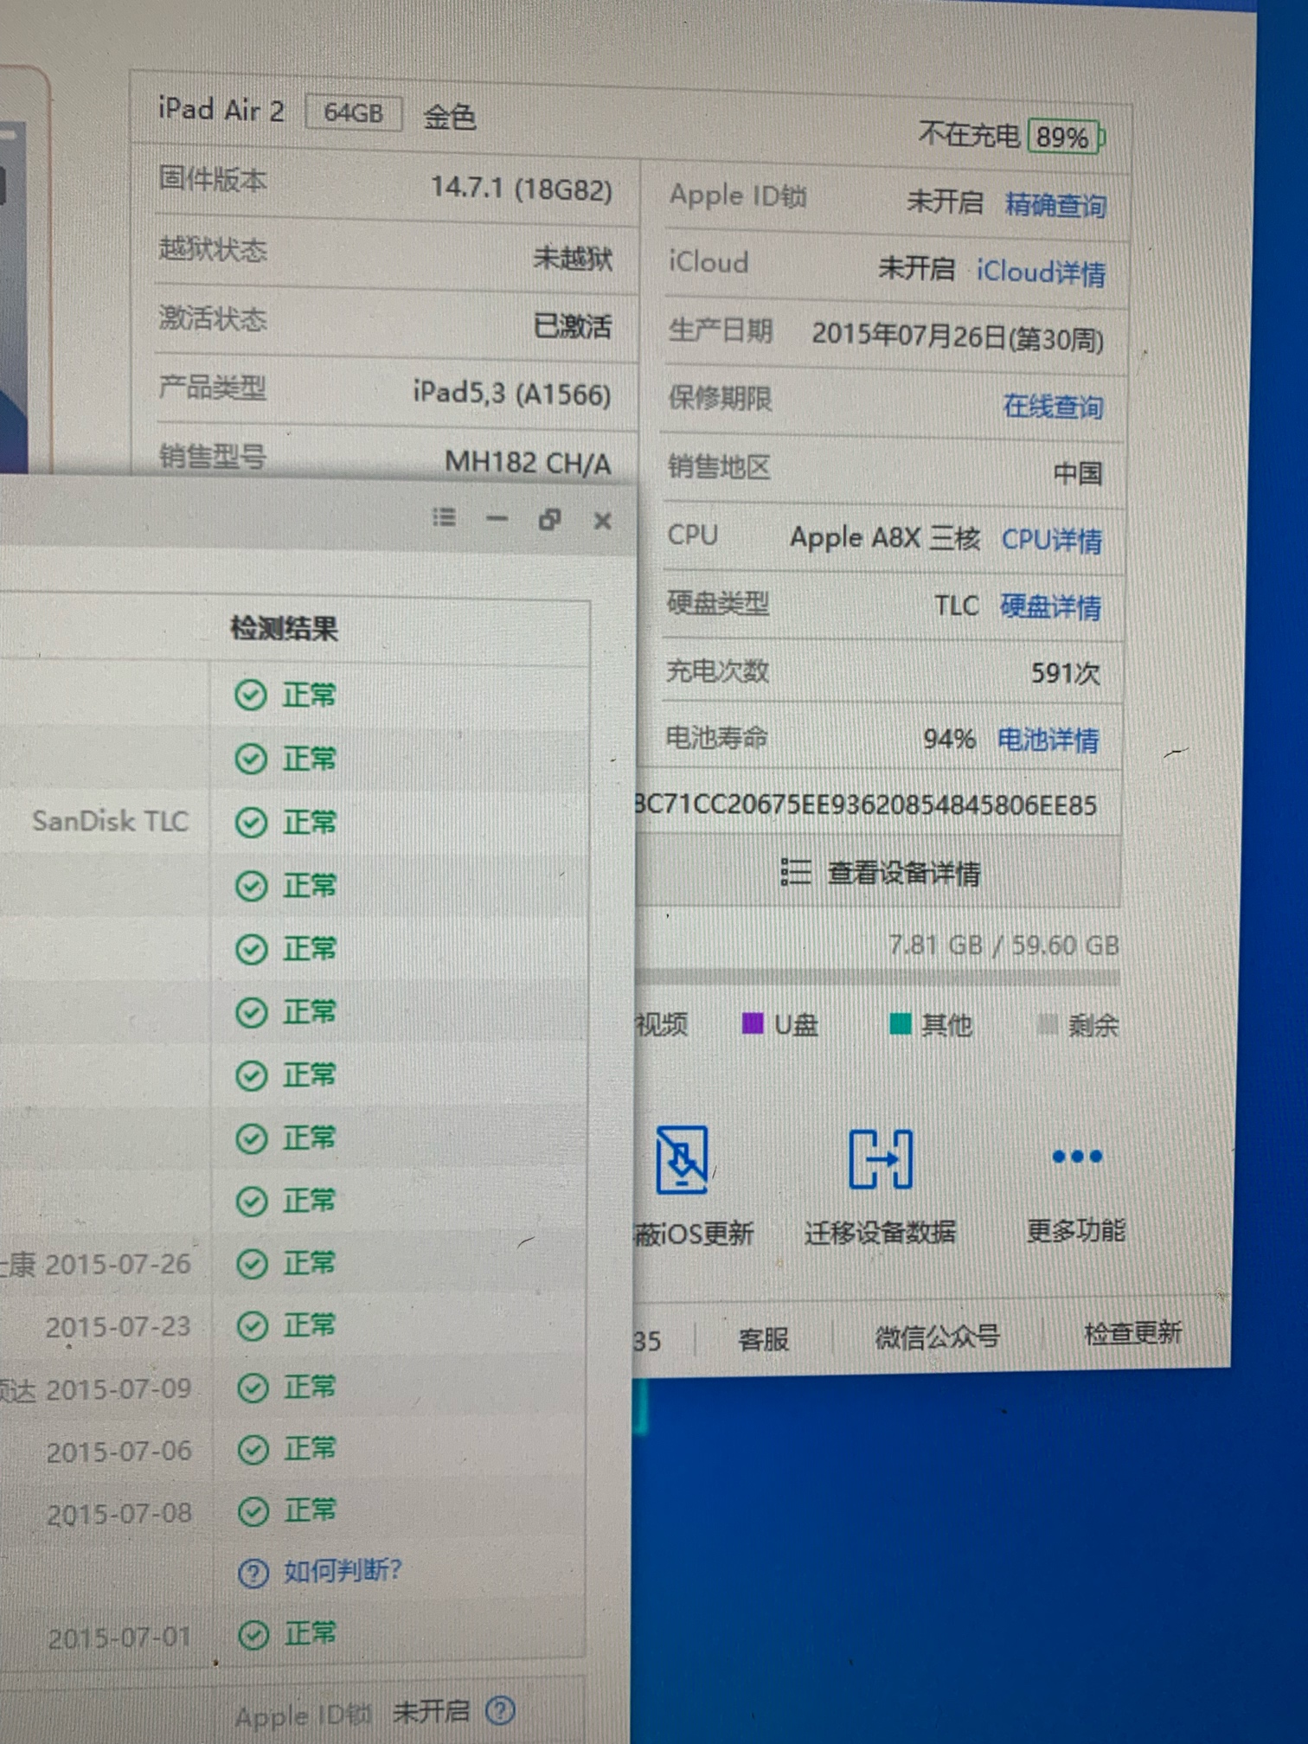Click battery life value 94%
The image size is (1308, 1744).
pyautogui.click(x=949, y=739)
